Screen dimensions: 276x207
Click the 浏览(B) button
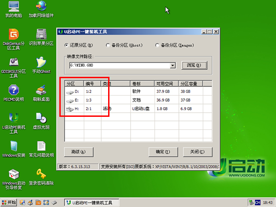[x=194, y=65]
